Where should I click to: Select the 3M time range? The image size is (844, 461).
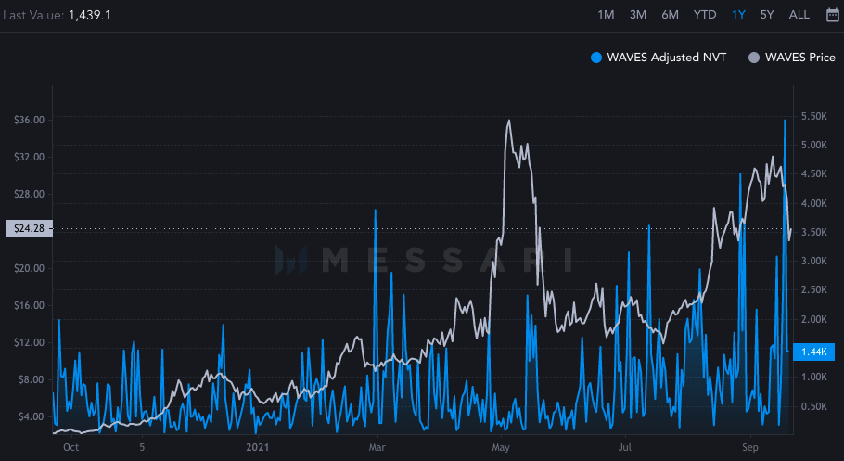point(638,15)
